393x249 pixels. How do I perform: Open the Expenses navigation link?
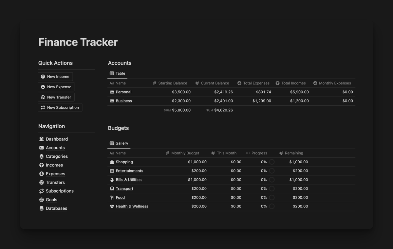pos(55,174)
